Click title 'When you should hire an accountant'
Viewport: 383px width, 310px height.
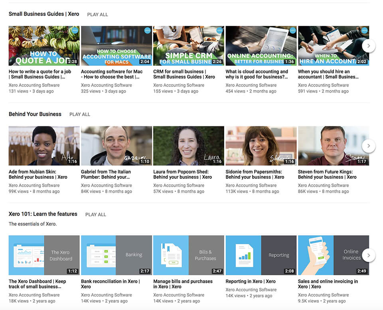point(328,74)
